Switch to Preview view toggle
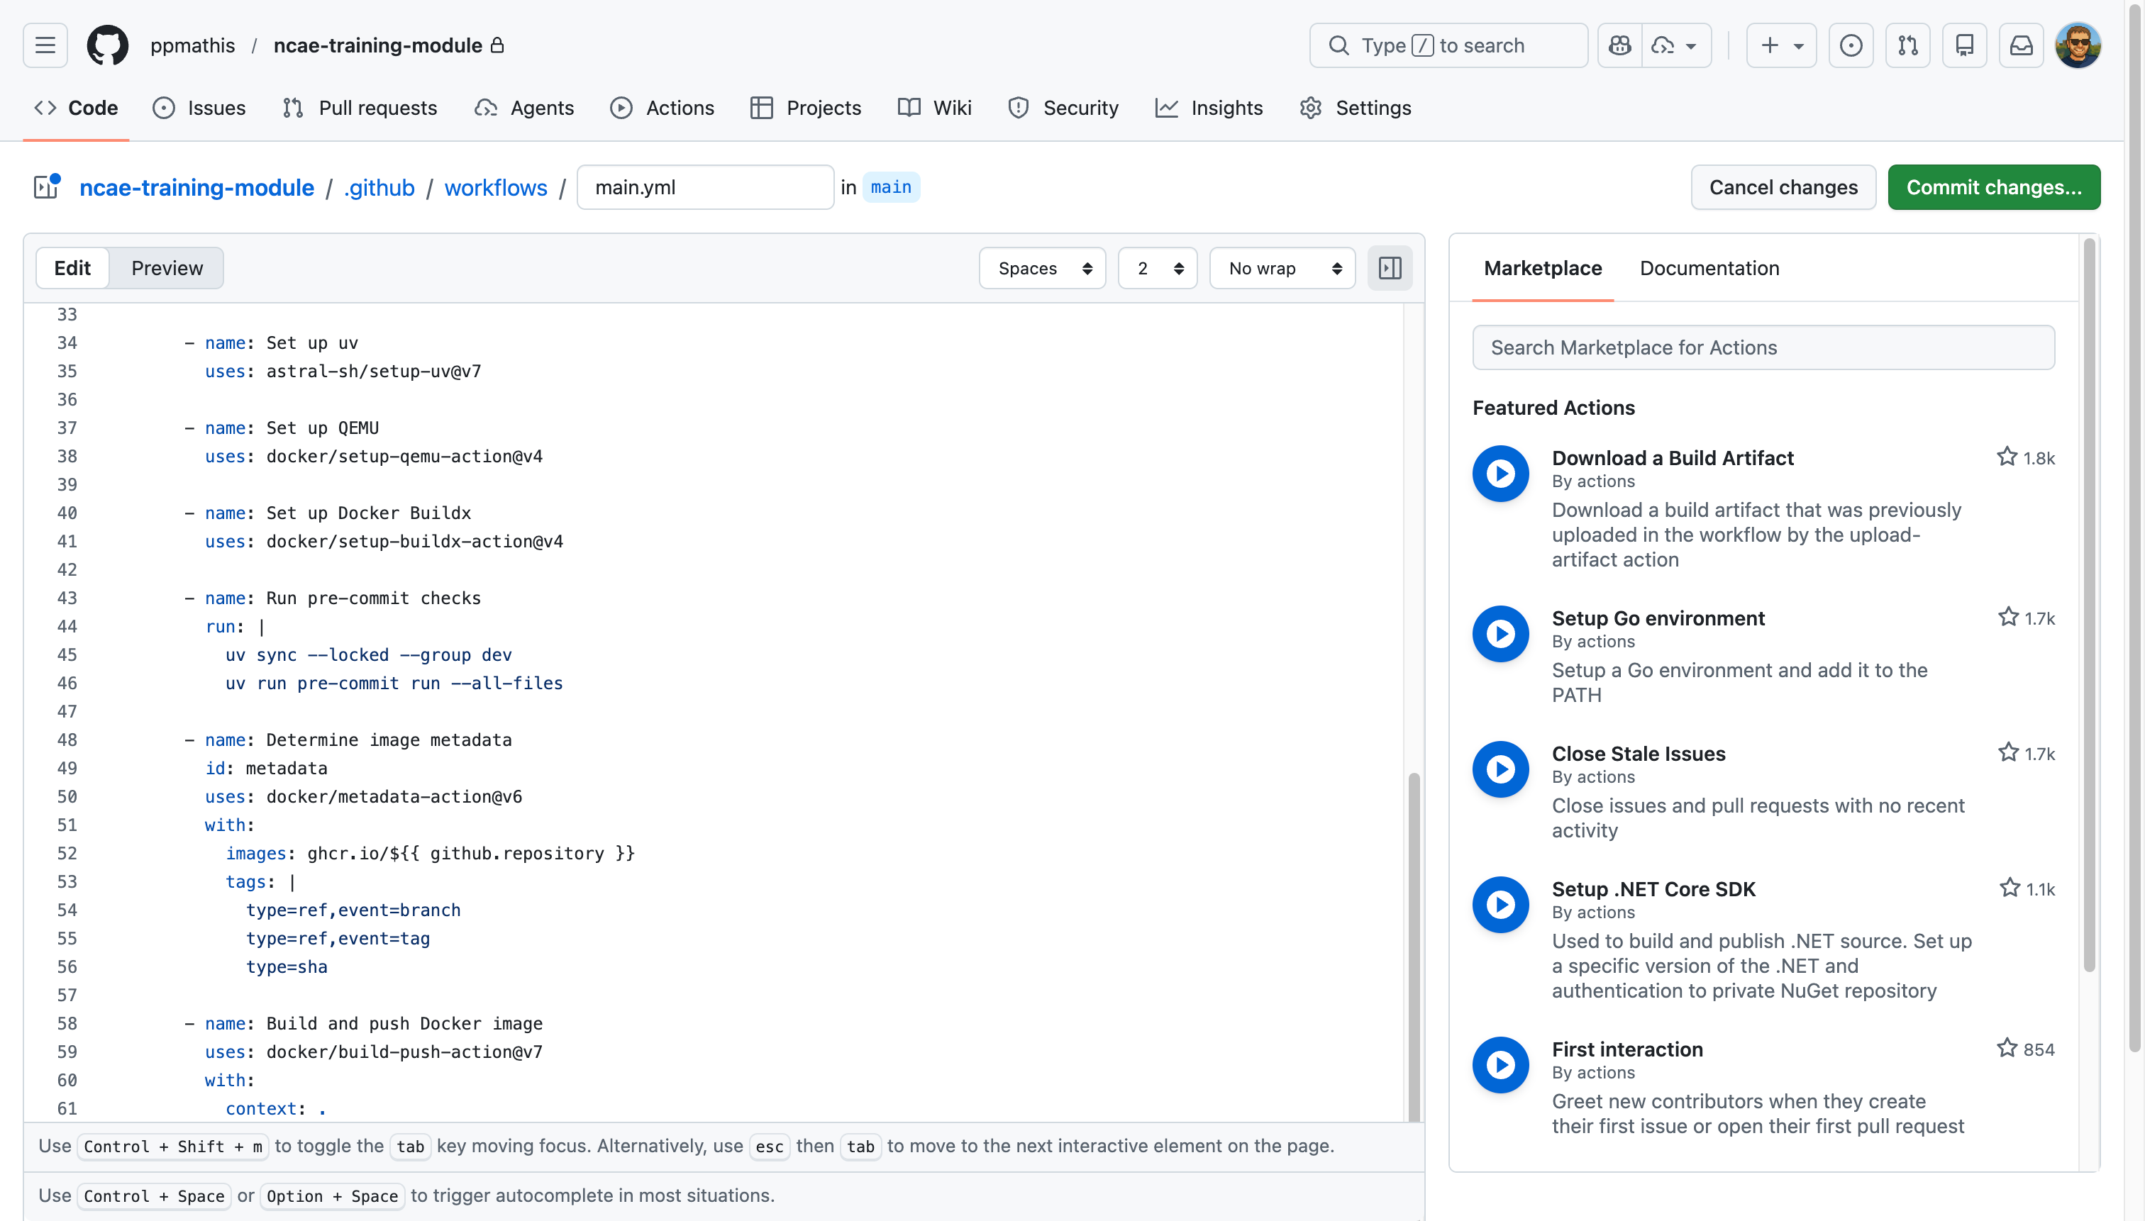Viewport: 2145px width, 1221px height. pos(167,268)
